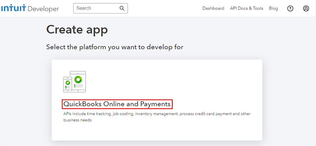Click the Create app heading
Screen dimensions: 316x146
coord(77,30)
